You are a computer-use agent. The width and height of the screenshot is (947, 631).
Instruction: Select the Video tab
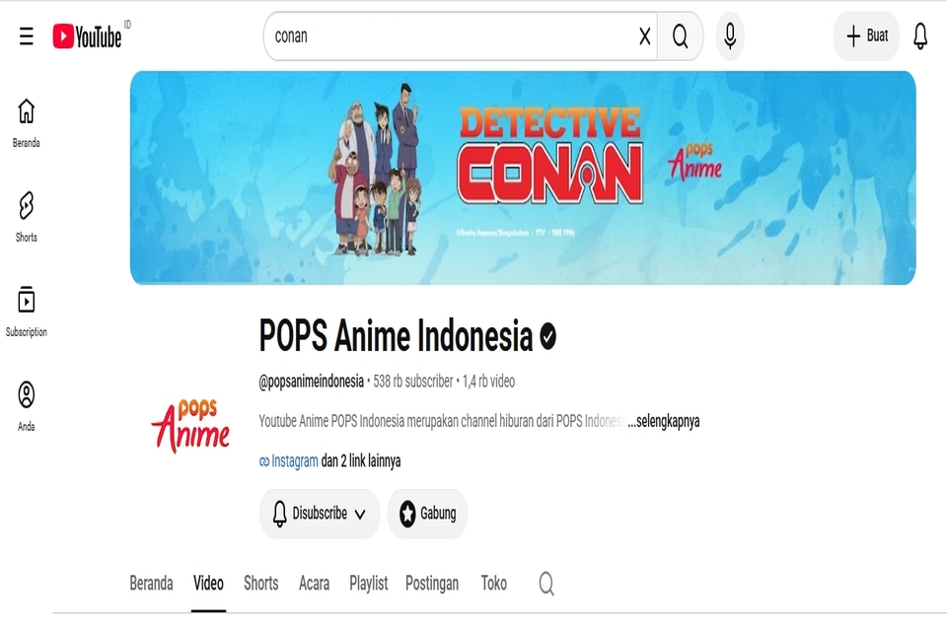pyautogui.click(x=208, y=584)
